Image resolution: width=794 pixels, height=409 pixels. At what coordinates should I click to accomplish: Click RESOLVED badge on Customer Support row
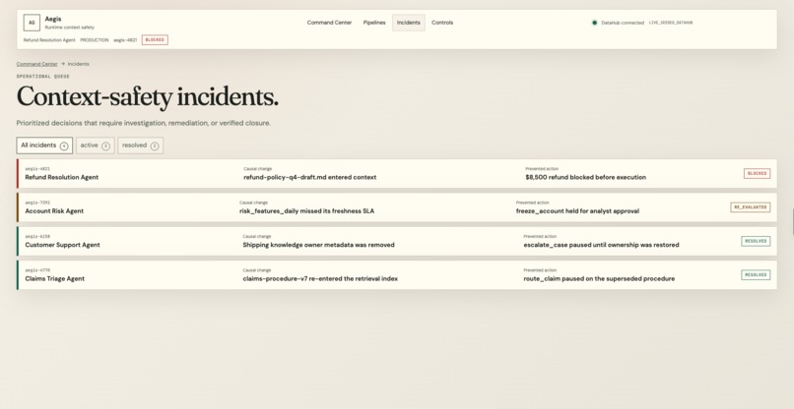(x=756, y=241)
